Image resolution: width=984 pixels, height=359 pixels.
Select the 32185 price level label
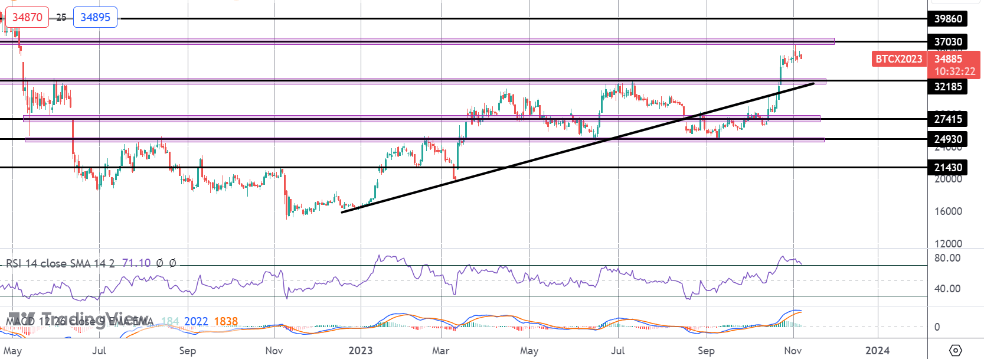coord(948,87)
